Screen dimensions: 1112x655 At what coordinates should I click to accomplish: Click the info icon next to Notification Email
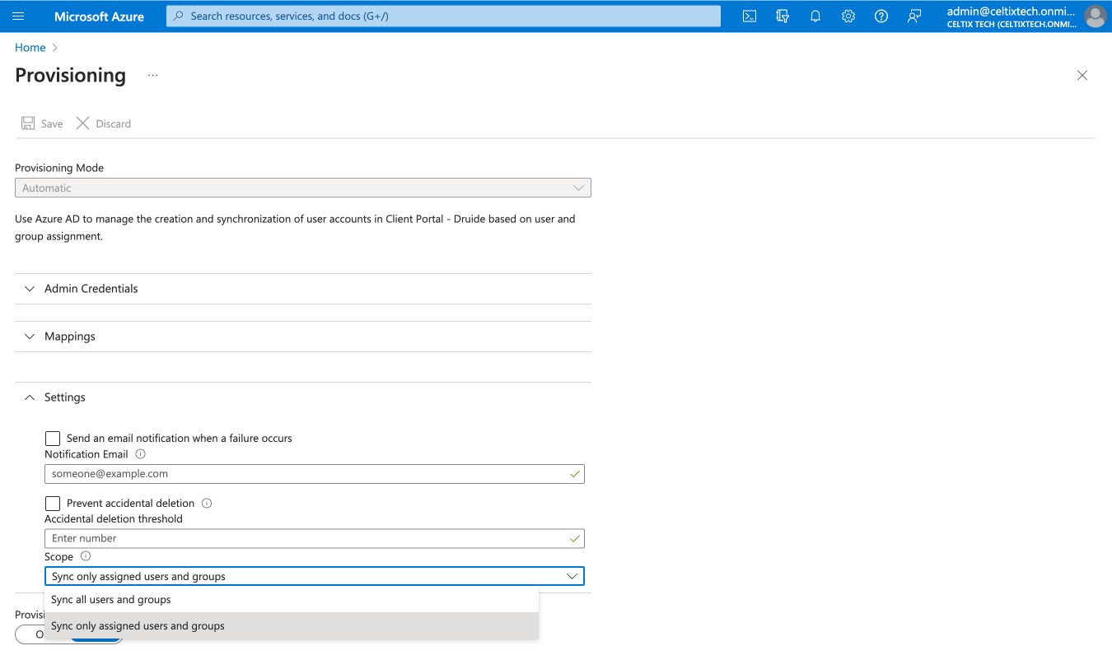[140, 454]
